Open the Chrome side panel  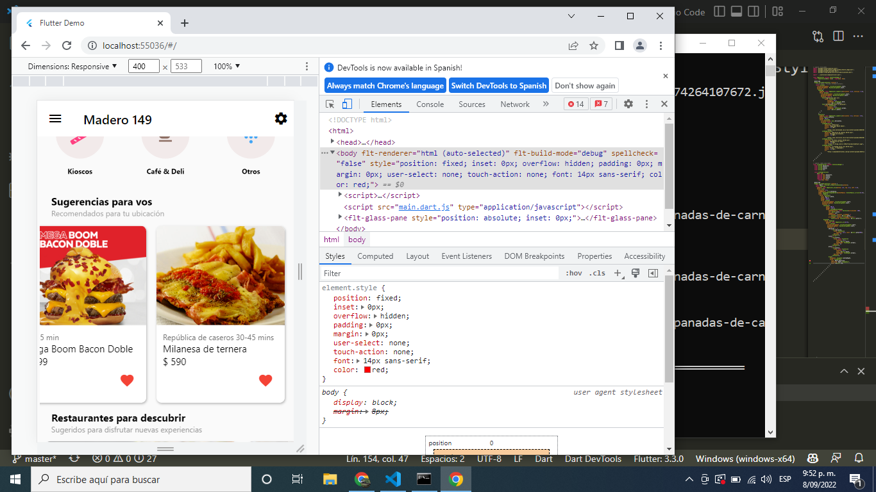(619, 45)
